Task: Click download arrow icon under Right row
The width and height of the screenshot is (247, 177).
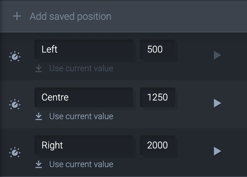Action: pyautogui.click(x=39, y=165)
